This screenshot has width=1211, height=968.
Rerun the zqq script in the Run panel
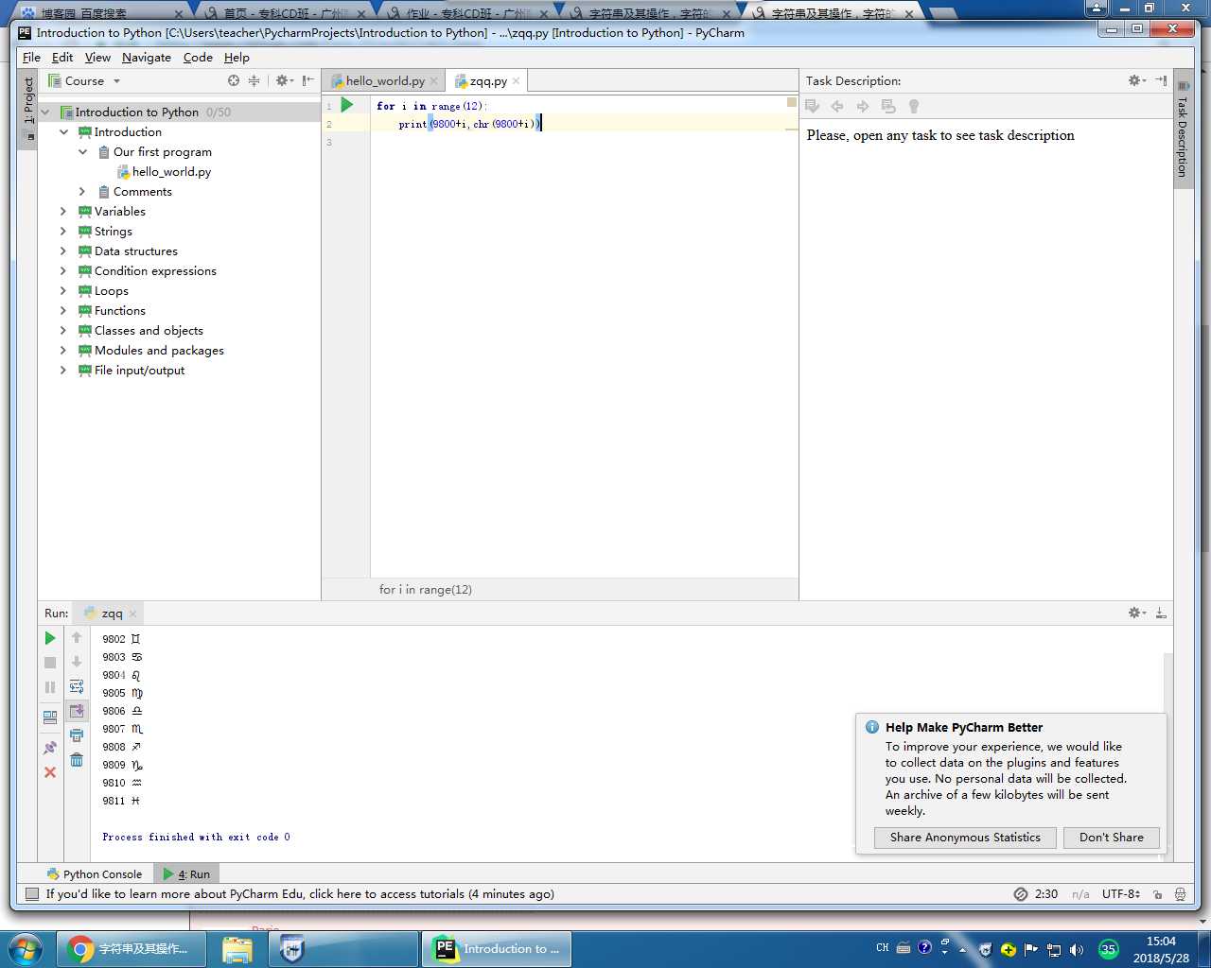50,638
